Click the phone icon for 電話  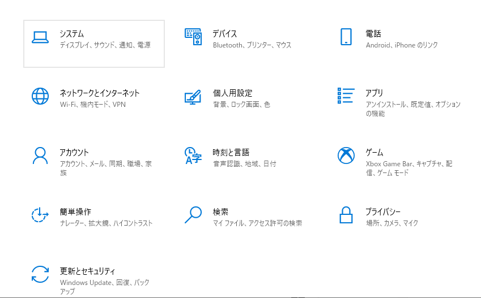coord(346,37)
